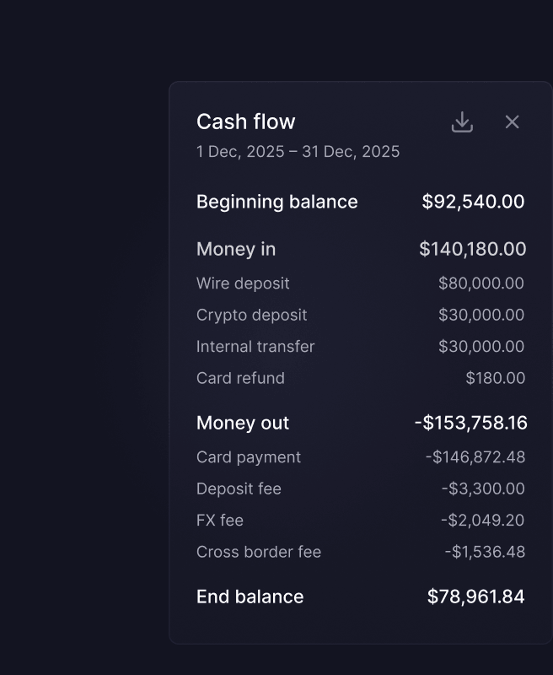Click the Cash flow title

click(245, 121)
